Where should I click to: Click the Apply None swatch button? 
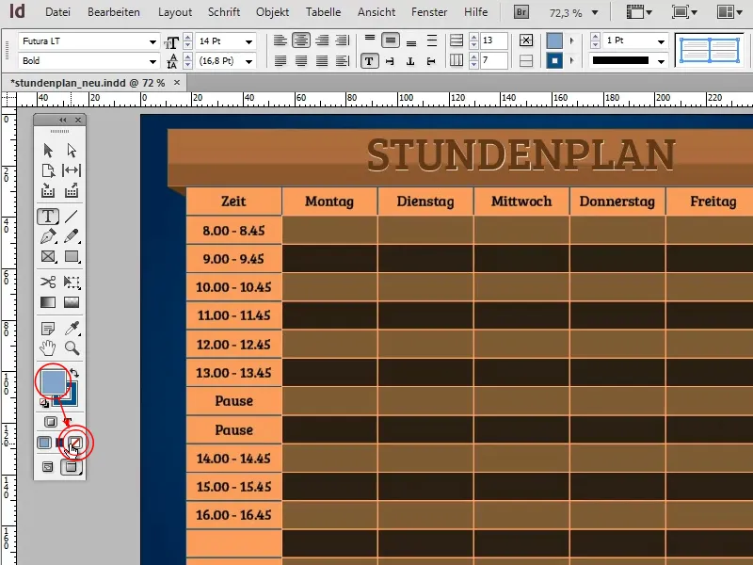point(75,443)
